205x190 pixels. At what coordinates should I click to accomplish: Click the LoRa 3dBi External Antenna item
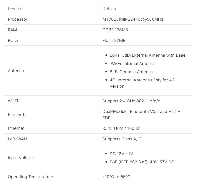point(147,55)
